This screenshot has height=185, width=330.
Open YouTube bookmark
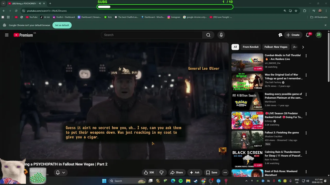(x=31, y=17)
